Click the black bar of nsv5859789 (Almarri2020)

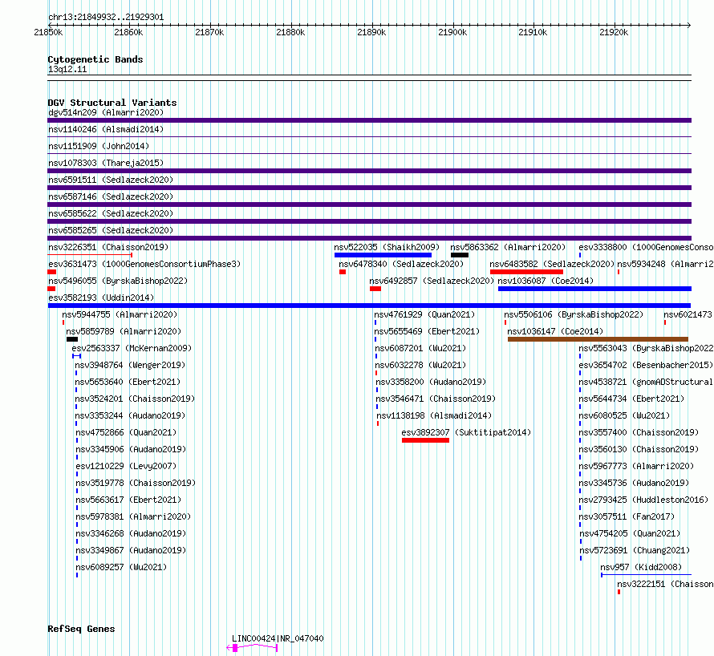[x=72, y=339]
